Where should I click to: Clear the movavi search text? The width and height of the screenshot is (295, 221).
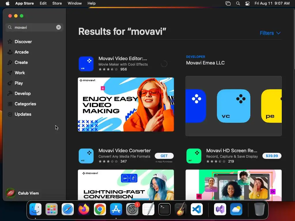[x=58, y=27]
